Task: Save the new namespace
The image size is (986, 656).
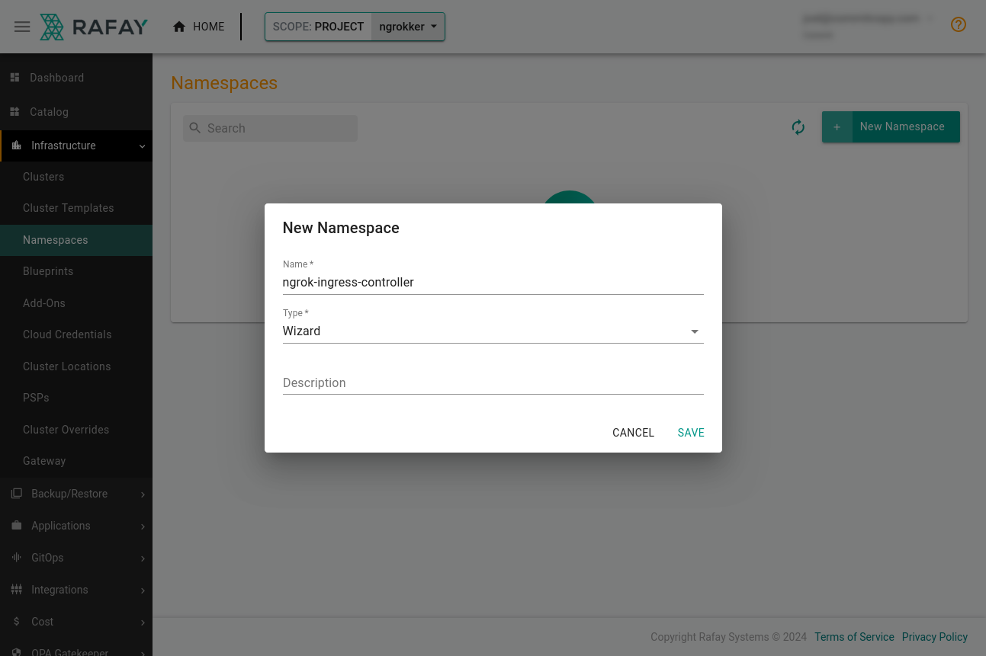Action: pos(690,433)
